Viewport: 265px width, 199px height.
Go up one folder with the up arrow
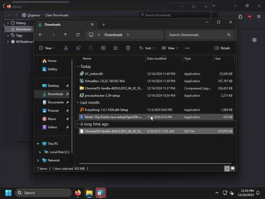tap(65, 35)
